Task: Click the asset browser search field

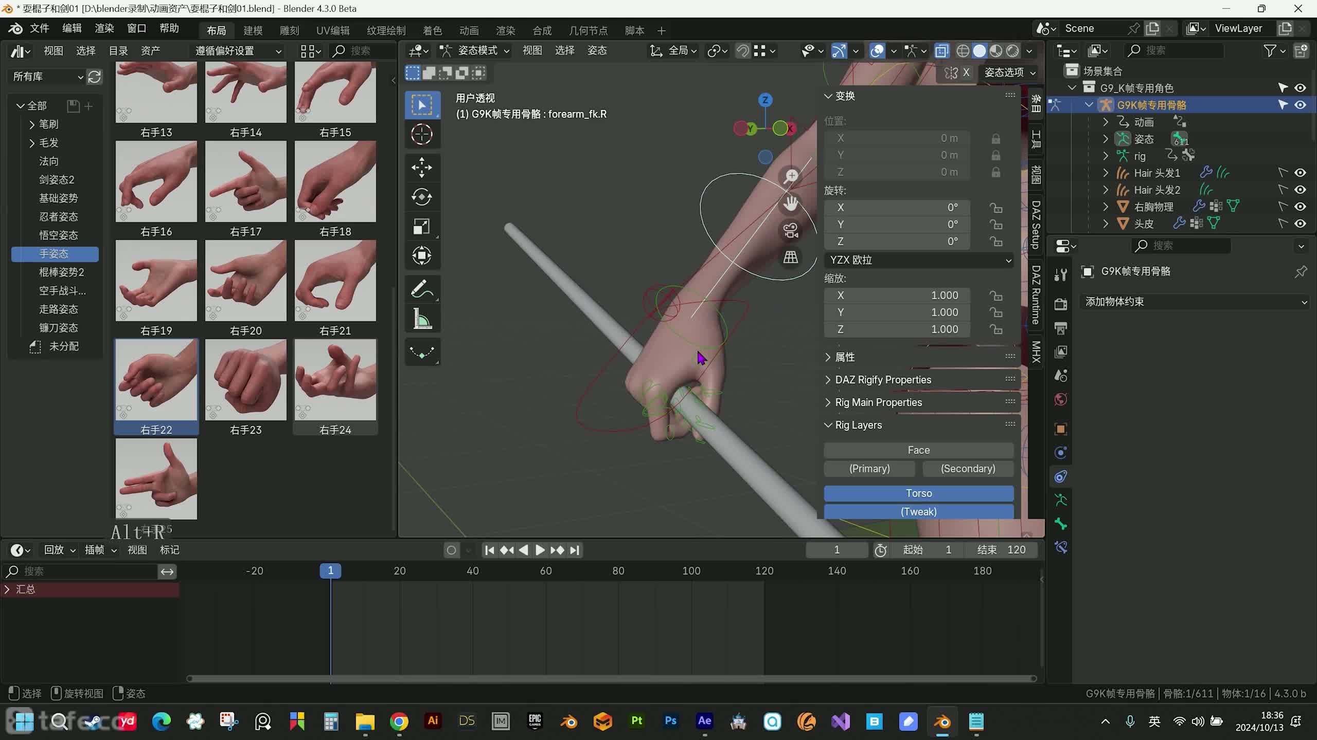Action: click(363, 51)
